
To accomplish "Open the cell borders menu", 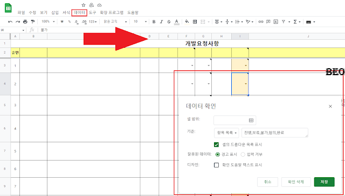I will click(x=195, y=21).
